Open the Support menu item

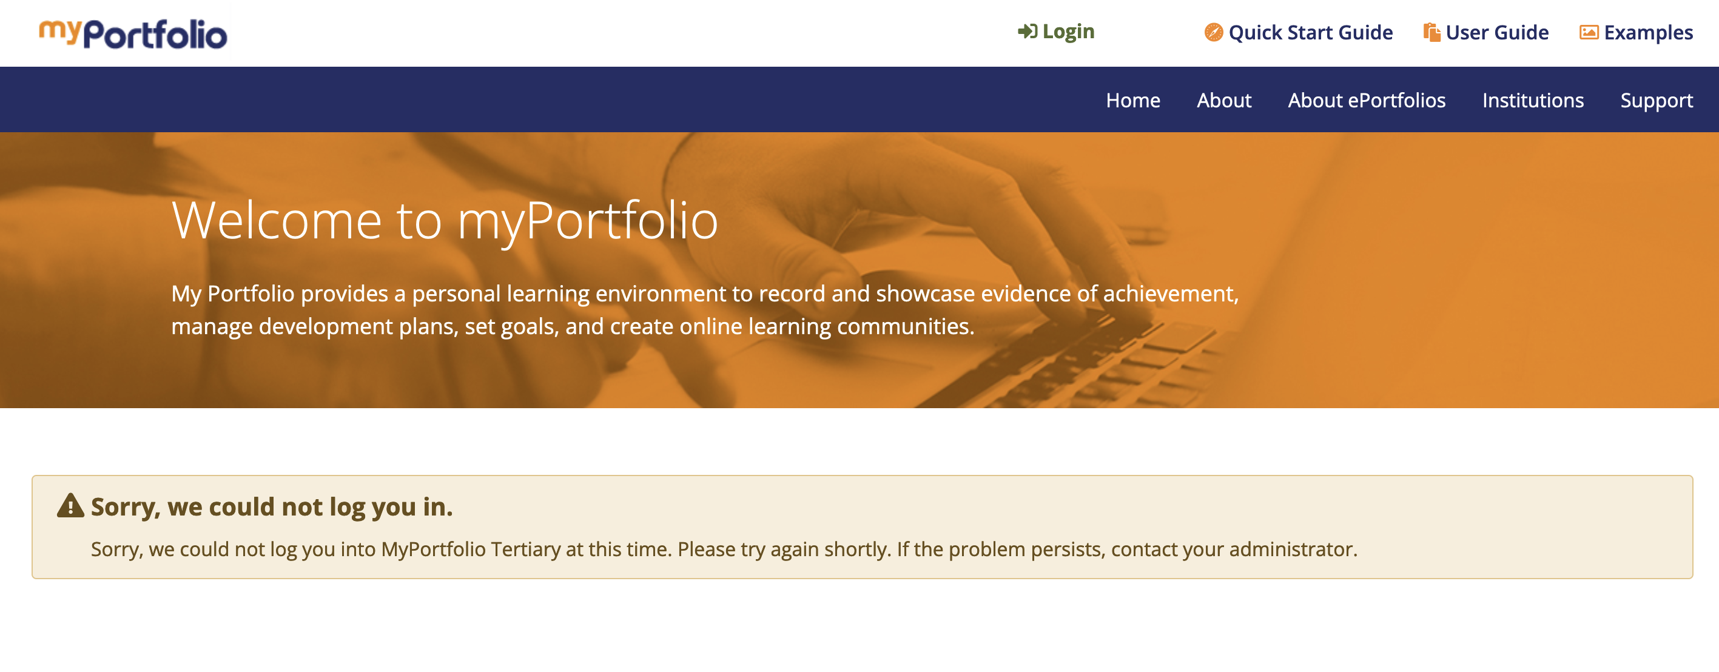tap(1655, 100)
